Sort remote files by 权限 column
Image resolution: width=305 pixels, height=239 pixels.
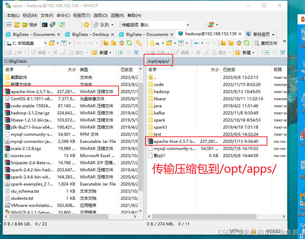coord(279,69)
